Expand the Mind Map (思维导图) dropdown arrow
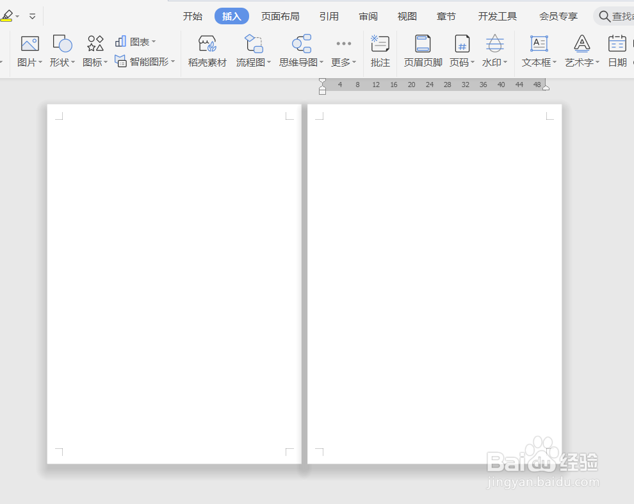The image size is (634, 504). point(321,62)
